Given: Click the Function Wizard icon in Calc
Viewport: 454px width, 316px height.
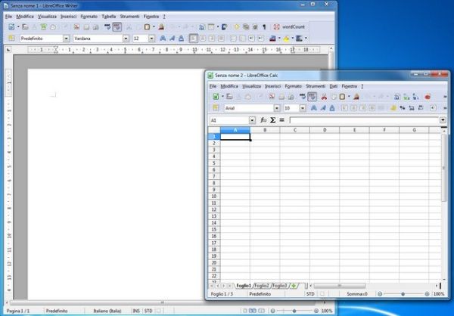Looking at the screenshot, I should coord(263,119).
